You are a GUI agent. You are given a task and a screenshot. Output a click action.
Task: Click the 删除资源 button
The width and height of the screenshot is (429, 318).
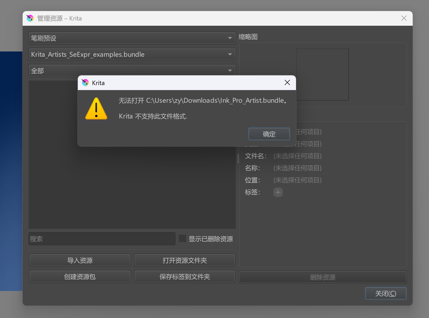click(323, 277)
